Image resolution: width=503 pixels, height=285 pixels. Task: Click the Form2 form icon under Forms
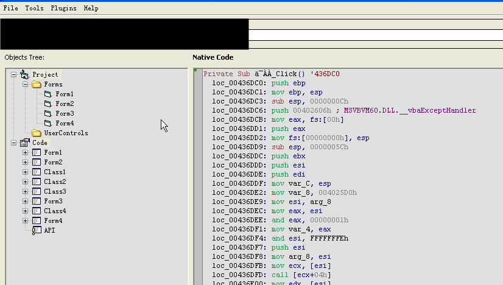(x=47, y=104)
